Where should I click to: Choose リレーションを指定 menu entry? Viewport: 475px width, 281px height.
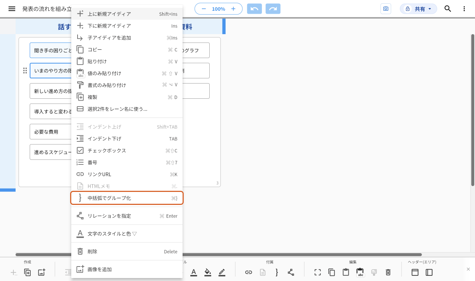[127, 216]
